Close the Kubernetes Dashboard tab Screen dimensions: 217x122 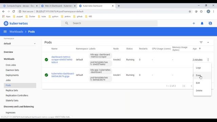(x=113, y=6)
